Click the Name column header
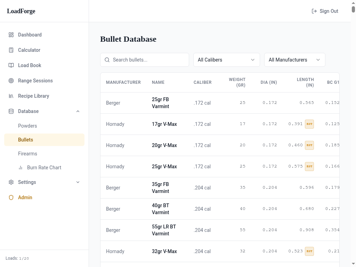This screenshot has height=267, width=356. [158, 82]
